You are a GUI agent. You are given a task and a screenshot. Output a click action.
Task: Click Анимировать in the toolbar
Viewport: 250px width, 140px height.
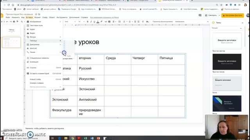180,22
